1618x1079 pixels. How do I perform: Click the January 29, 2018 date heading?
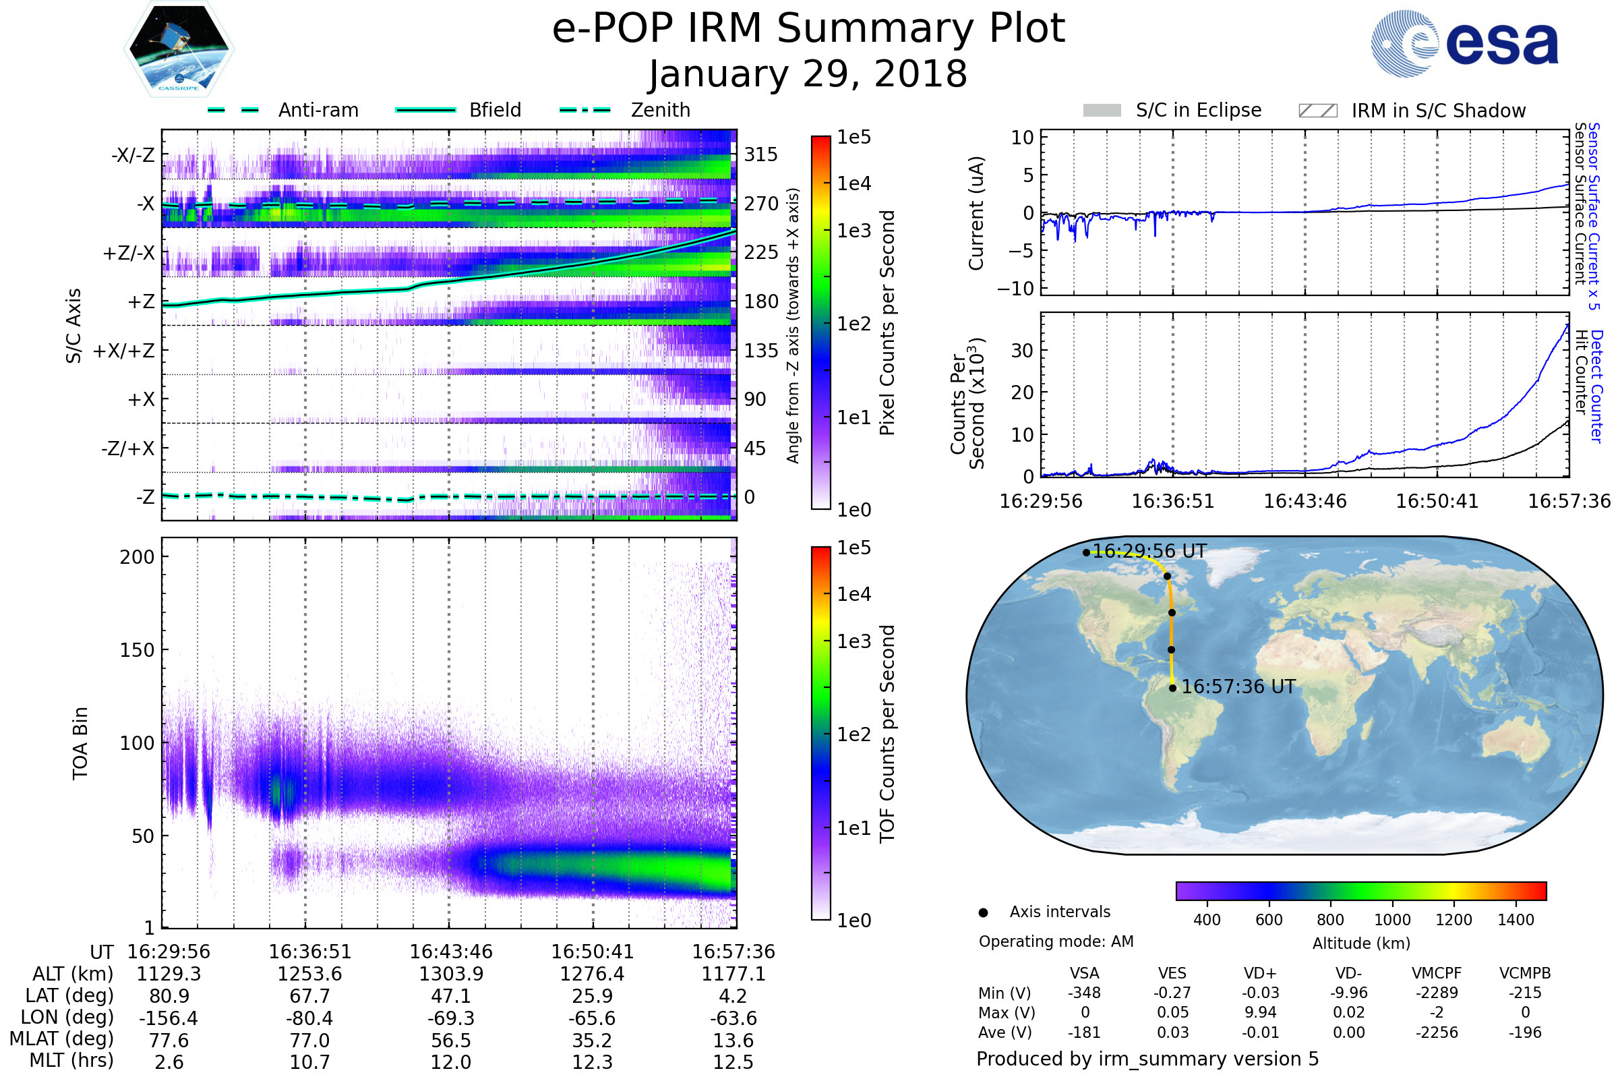[x=808, y=74]
